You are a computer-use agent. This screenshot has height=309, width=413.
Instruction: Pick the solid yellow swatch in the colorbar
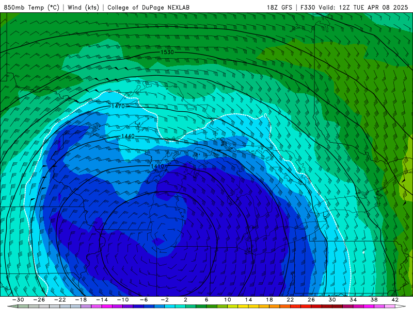pyautogui.click(x=243, y=306)
